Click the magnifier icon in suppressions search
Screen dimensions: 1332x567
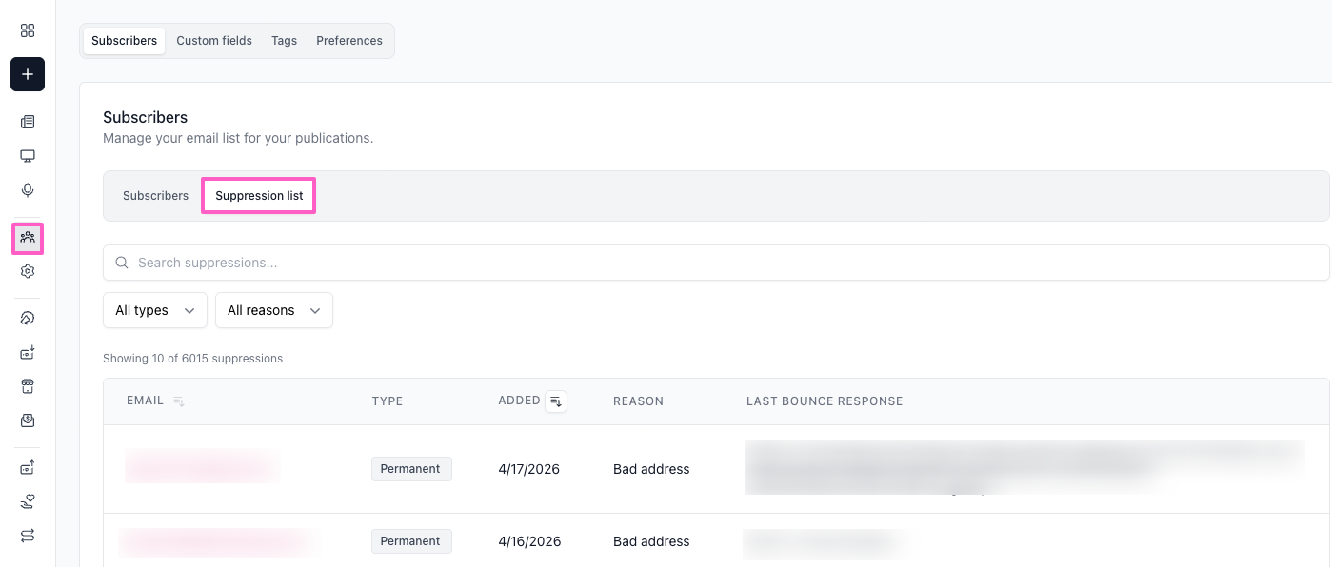pyautogui.click(x=122, y=263)
